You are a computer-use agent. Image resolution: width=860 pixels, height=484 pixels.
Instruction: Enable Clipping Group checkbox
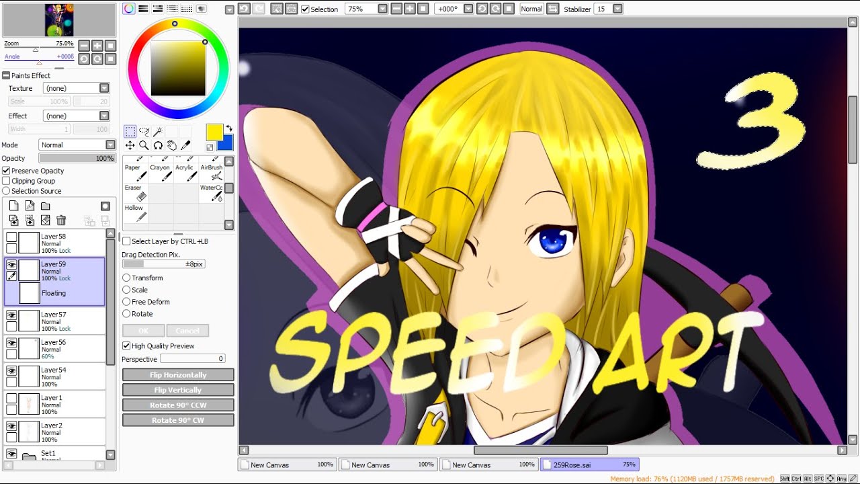pyautogui.click(x=6, y=181)
